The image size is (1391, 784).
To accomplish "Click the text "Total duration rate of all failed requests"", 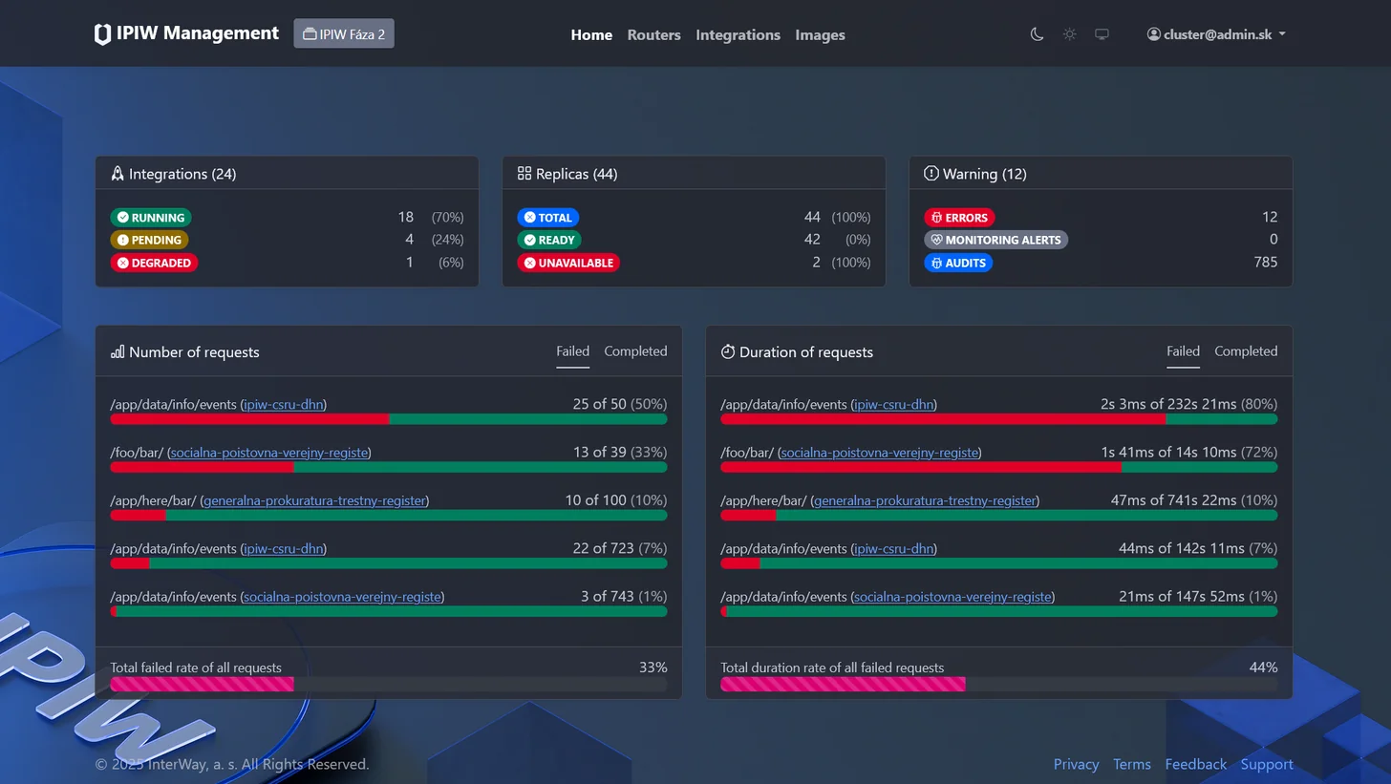I will click(832, 667).
